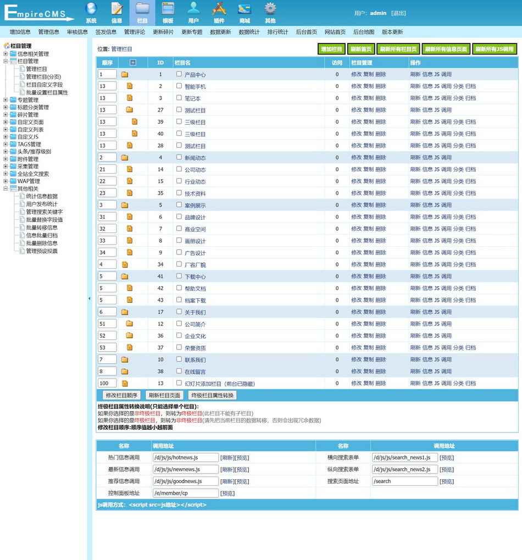This screenshot has width=522, height=560.
Task: Click the folder icon of 案例展示 row
Action: 125,205
